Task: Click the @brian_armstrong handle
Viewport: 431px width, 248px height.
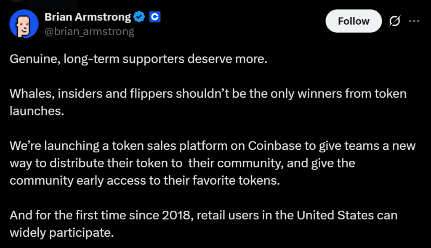Action: click(x=89, y=31)
